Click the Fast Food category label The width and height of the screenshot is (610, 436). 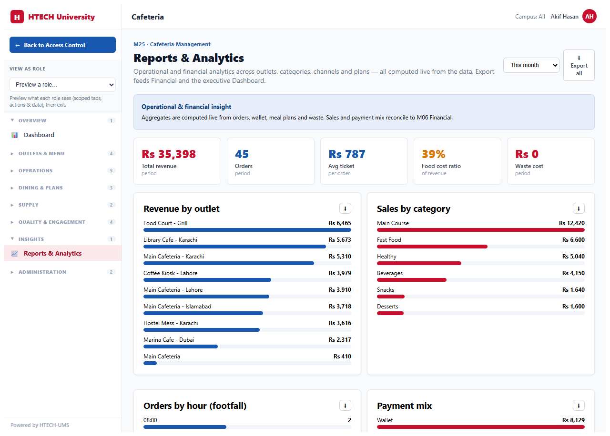tap(389, 240)
